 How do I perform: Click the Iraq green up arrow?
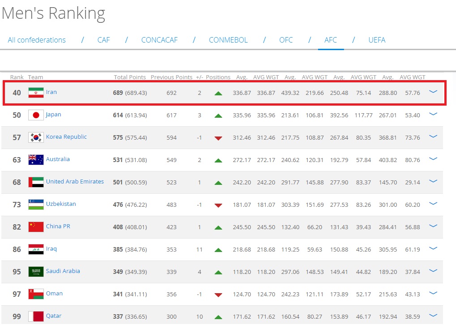point(218,250)
